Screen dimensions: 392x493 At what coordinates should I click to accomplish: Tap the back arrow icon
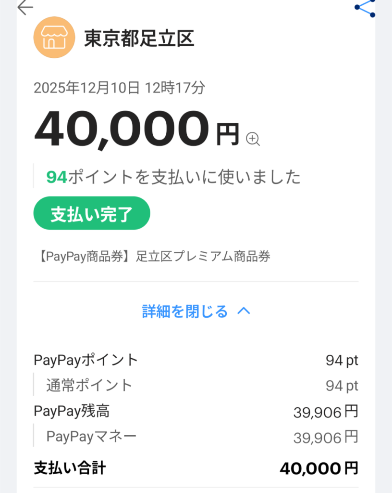(25, 7)
